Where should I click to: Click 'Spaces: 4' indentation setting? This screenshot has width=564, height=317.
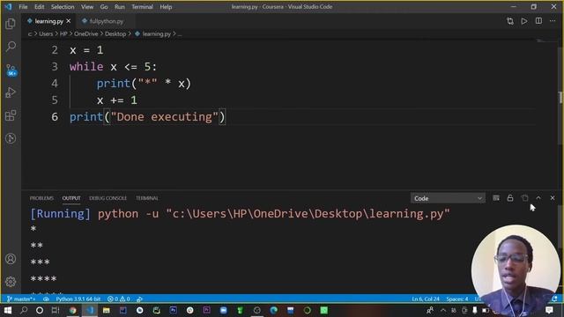click(457, 299)
